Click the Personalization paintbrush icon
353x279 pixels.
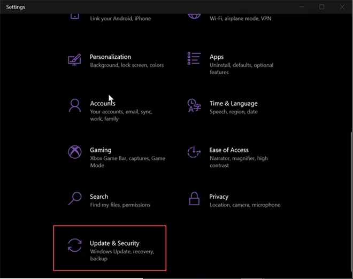(75, 59)
